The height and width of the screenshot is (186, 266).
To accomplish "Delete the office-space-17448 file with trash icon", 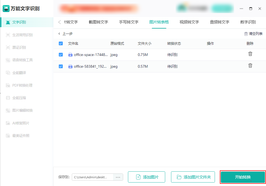I will point(250,54).
